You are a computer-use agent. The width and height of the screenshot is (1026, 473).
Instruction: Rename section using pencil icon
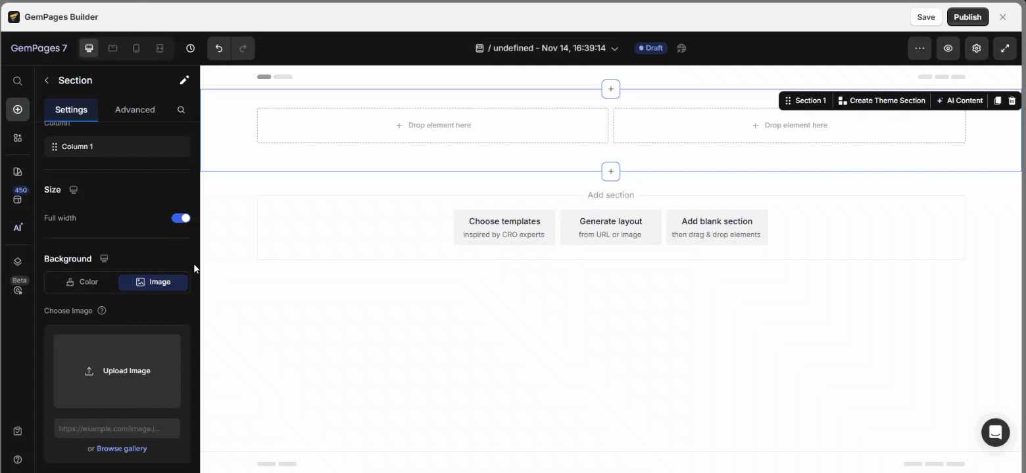pyautogui.click(x=184, y=80)
